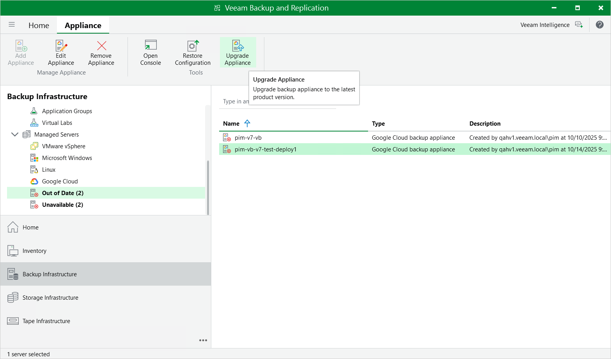Sort by the Name column header

pyautogui.click(x=231, y=123)
